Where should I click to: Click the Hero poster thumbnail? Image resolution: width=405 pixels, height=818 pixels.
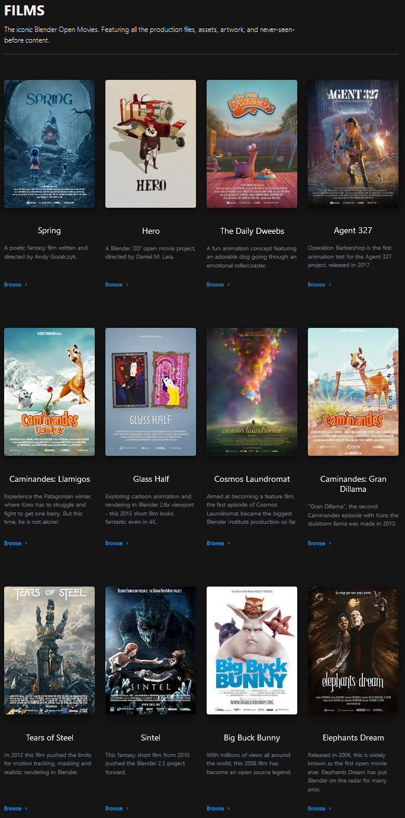point(150,144)
